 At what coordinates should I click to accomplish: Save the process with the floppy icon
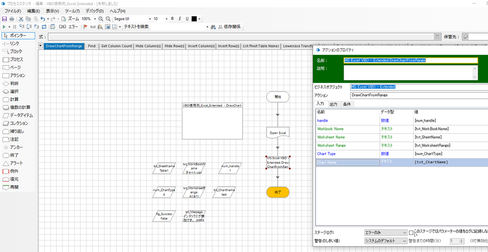5,19
